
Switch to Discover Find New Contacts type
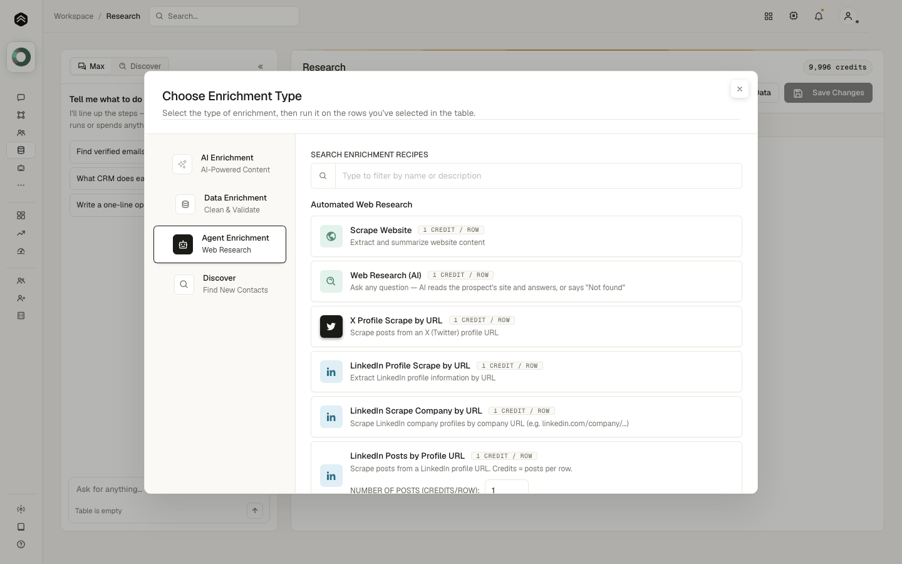pos(220,285)
